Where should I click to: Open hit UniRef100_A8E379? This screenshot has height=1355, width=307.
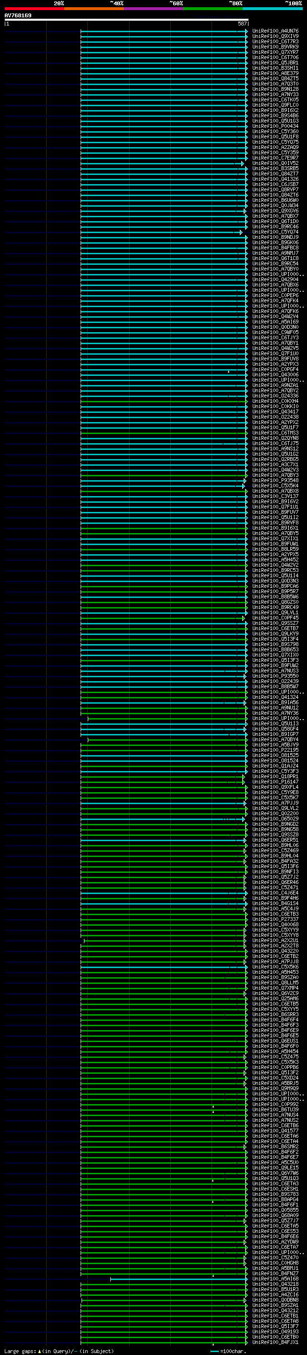pos(275,73)
